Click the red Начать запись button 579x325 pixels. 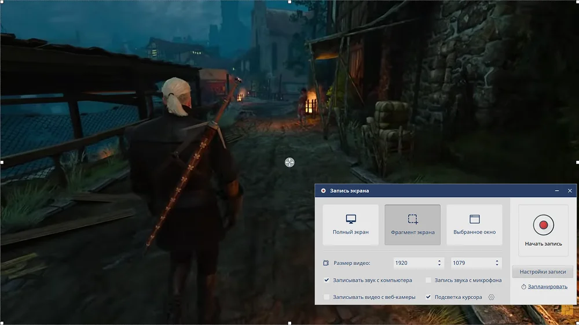pyautogui.click(x=543, y=231)
